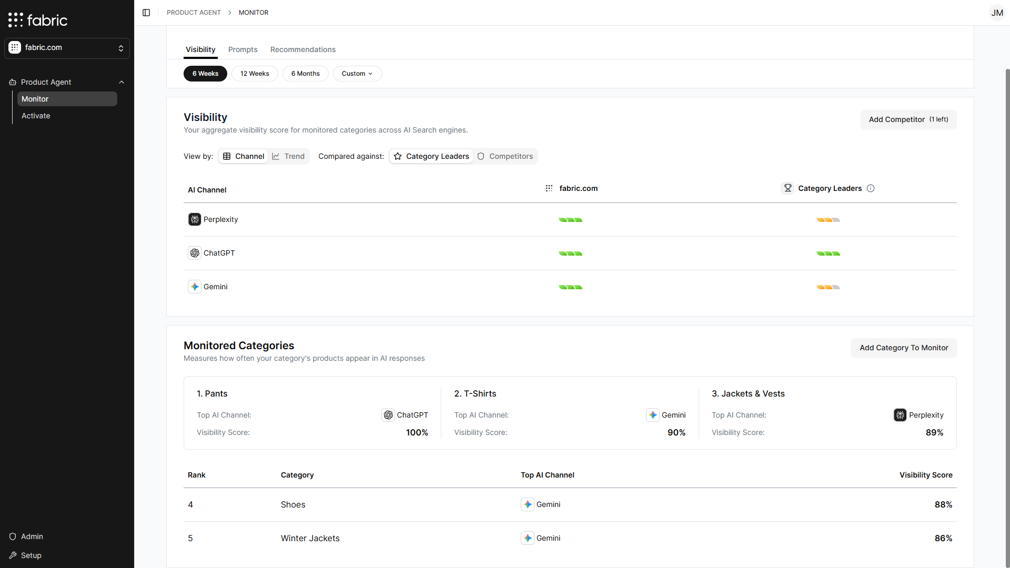Open the fabric.com domain selector
The image size is (1010, 568).
click(67, 47)
